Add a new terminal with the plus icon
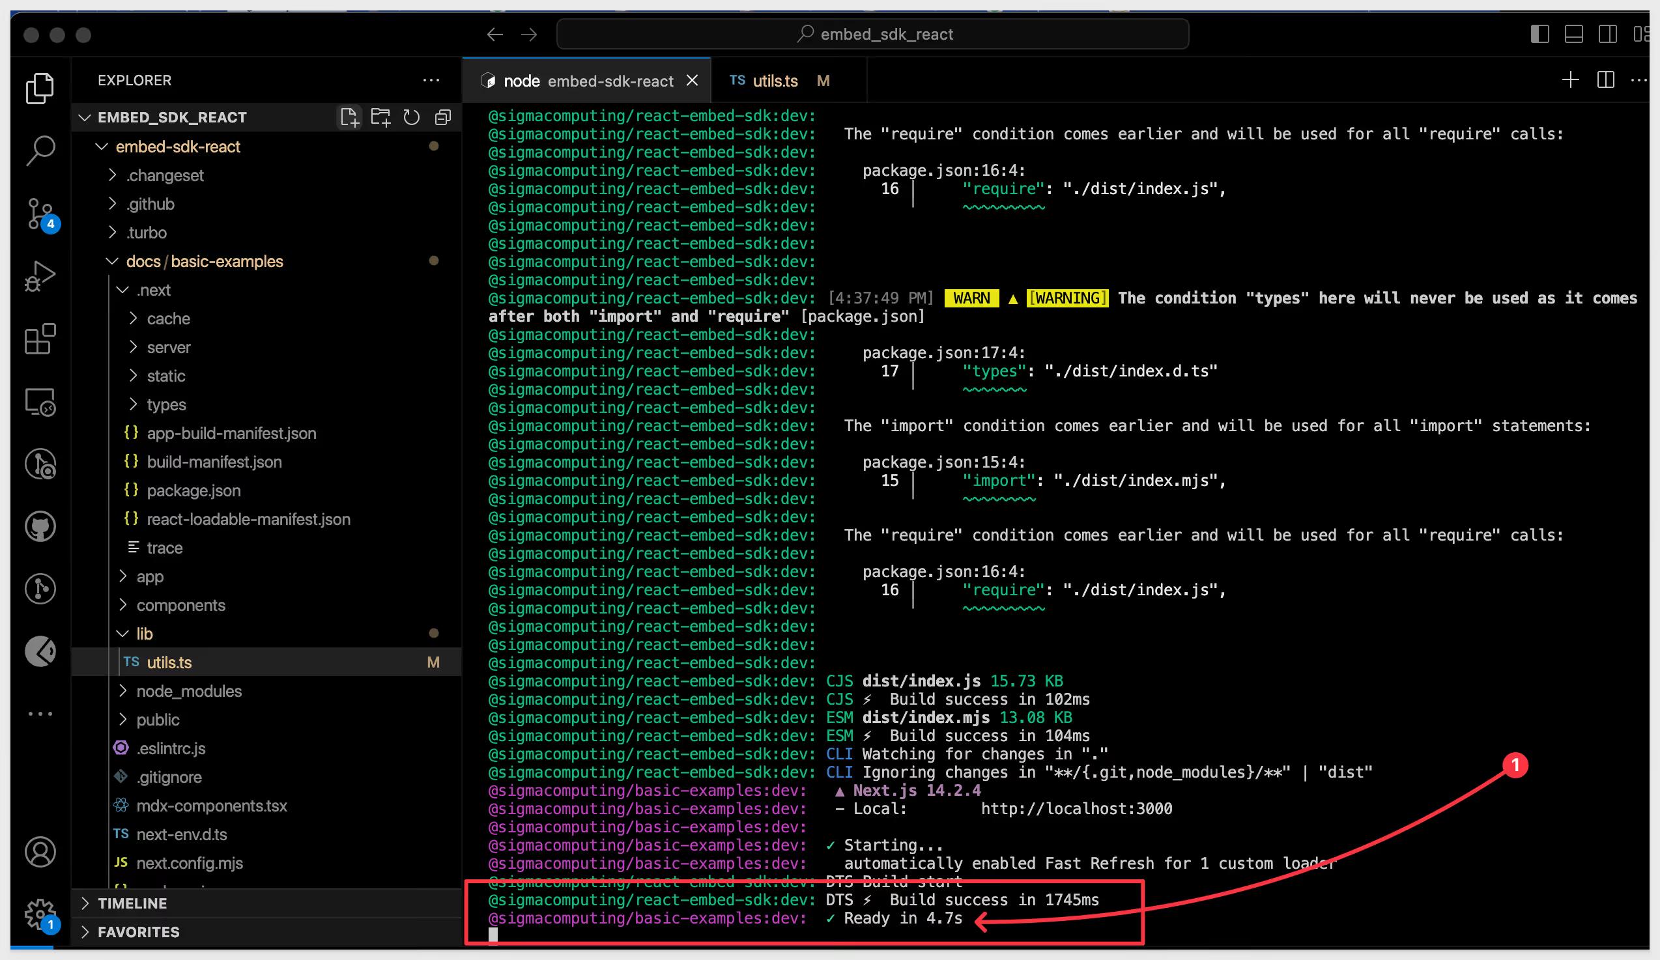This screenshot has height=960, width=1660. (1570, 80)
